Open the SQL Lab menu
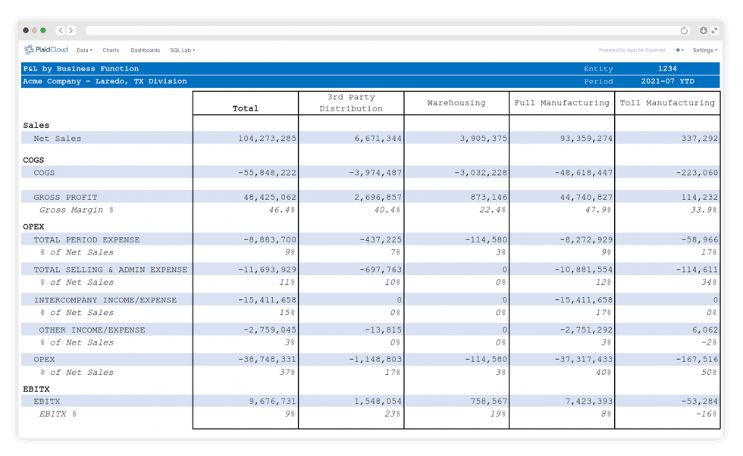 [183, 50]
